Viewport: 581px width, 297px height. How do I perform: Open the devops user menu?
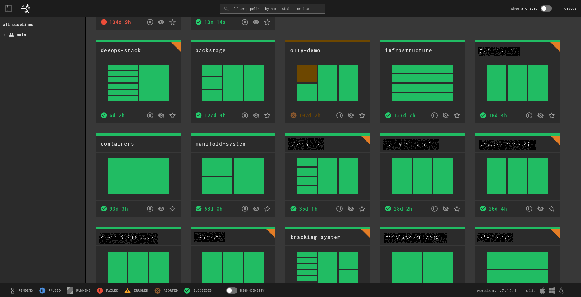[570, 8]
